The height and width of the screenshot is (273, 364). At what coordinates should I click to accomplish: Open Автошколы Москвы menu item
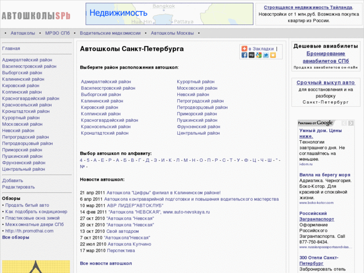172,33
